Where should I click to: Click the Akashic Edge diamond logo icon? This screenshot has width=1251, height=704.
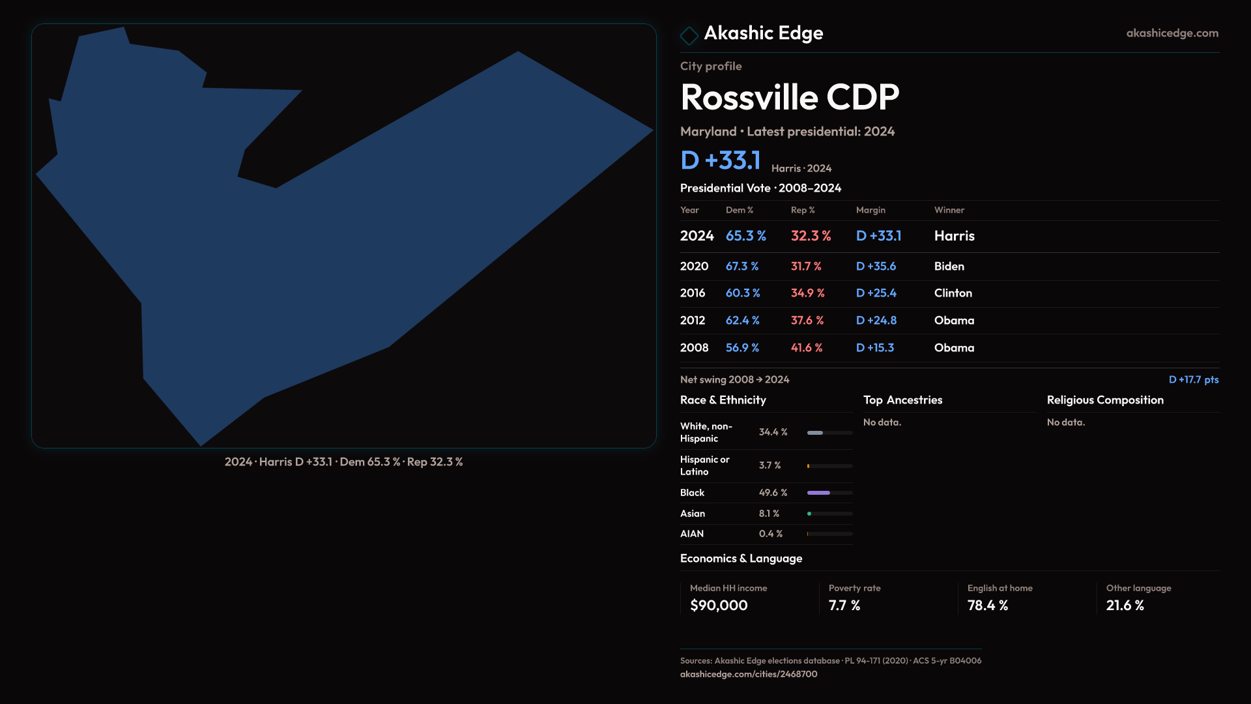pos(689,35)
